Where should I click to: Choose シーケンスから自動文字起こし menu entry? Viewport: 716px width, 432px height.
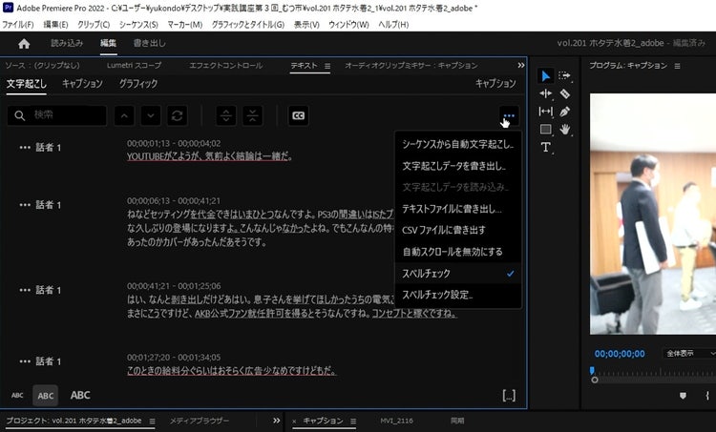pos(458,144)
